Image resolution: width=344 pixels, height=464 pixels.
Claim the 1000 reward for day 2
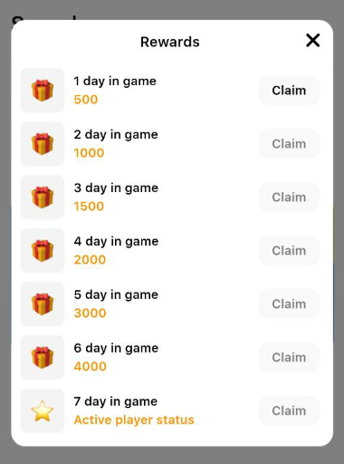pyautogui.click(x=289, y=144)
